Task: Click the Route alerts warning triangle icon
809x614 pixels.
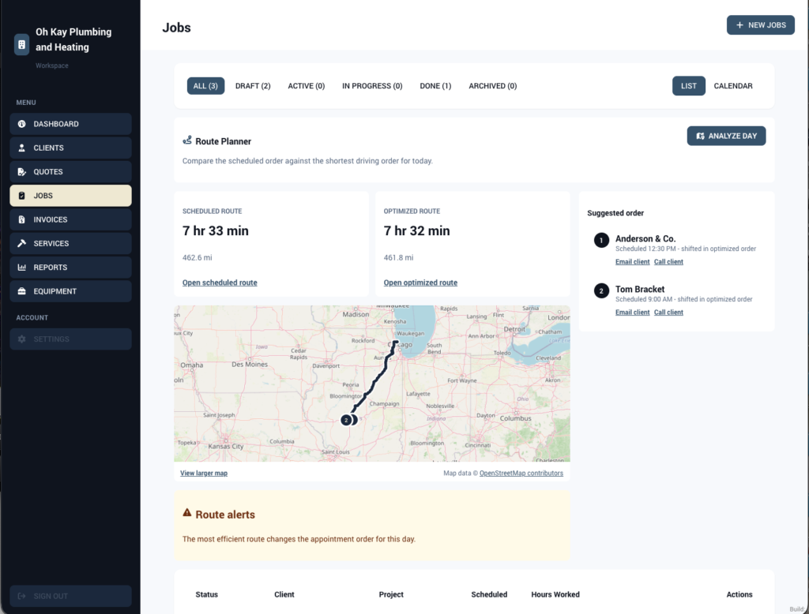Action: (186, 512)
